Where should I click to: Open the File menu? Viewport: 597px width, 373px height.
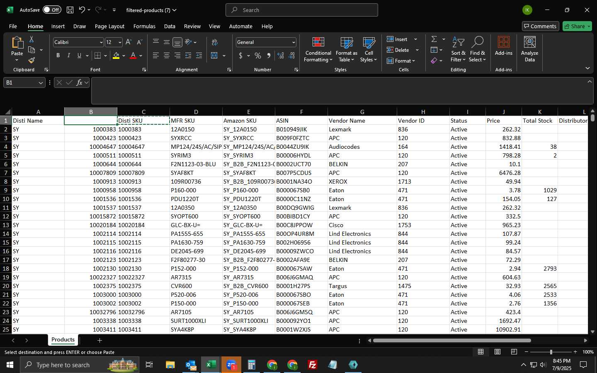(x=13, y=26)
